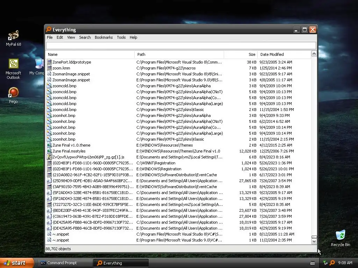358x268 pixels.
Task: Click ~.snippet icon in Visual Studio 9.0 row
Action: [49, 240]
